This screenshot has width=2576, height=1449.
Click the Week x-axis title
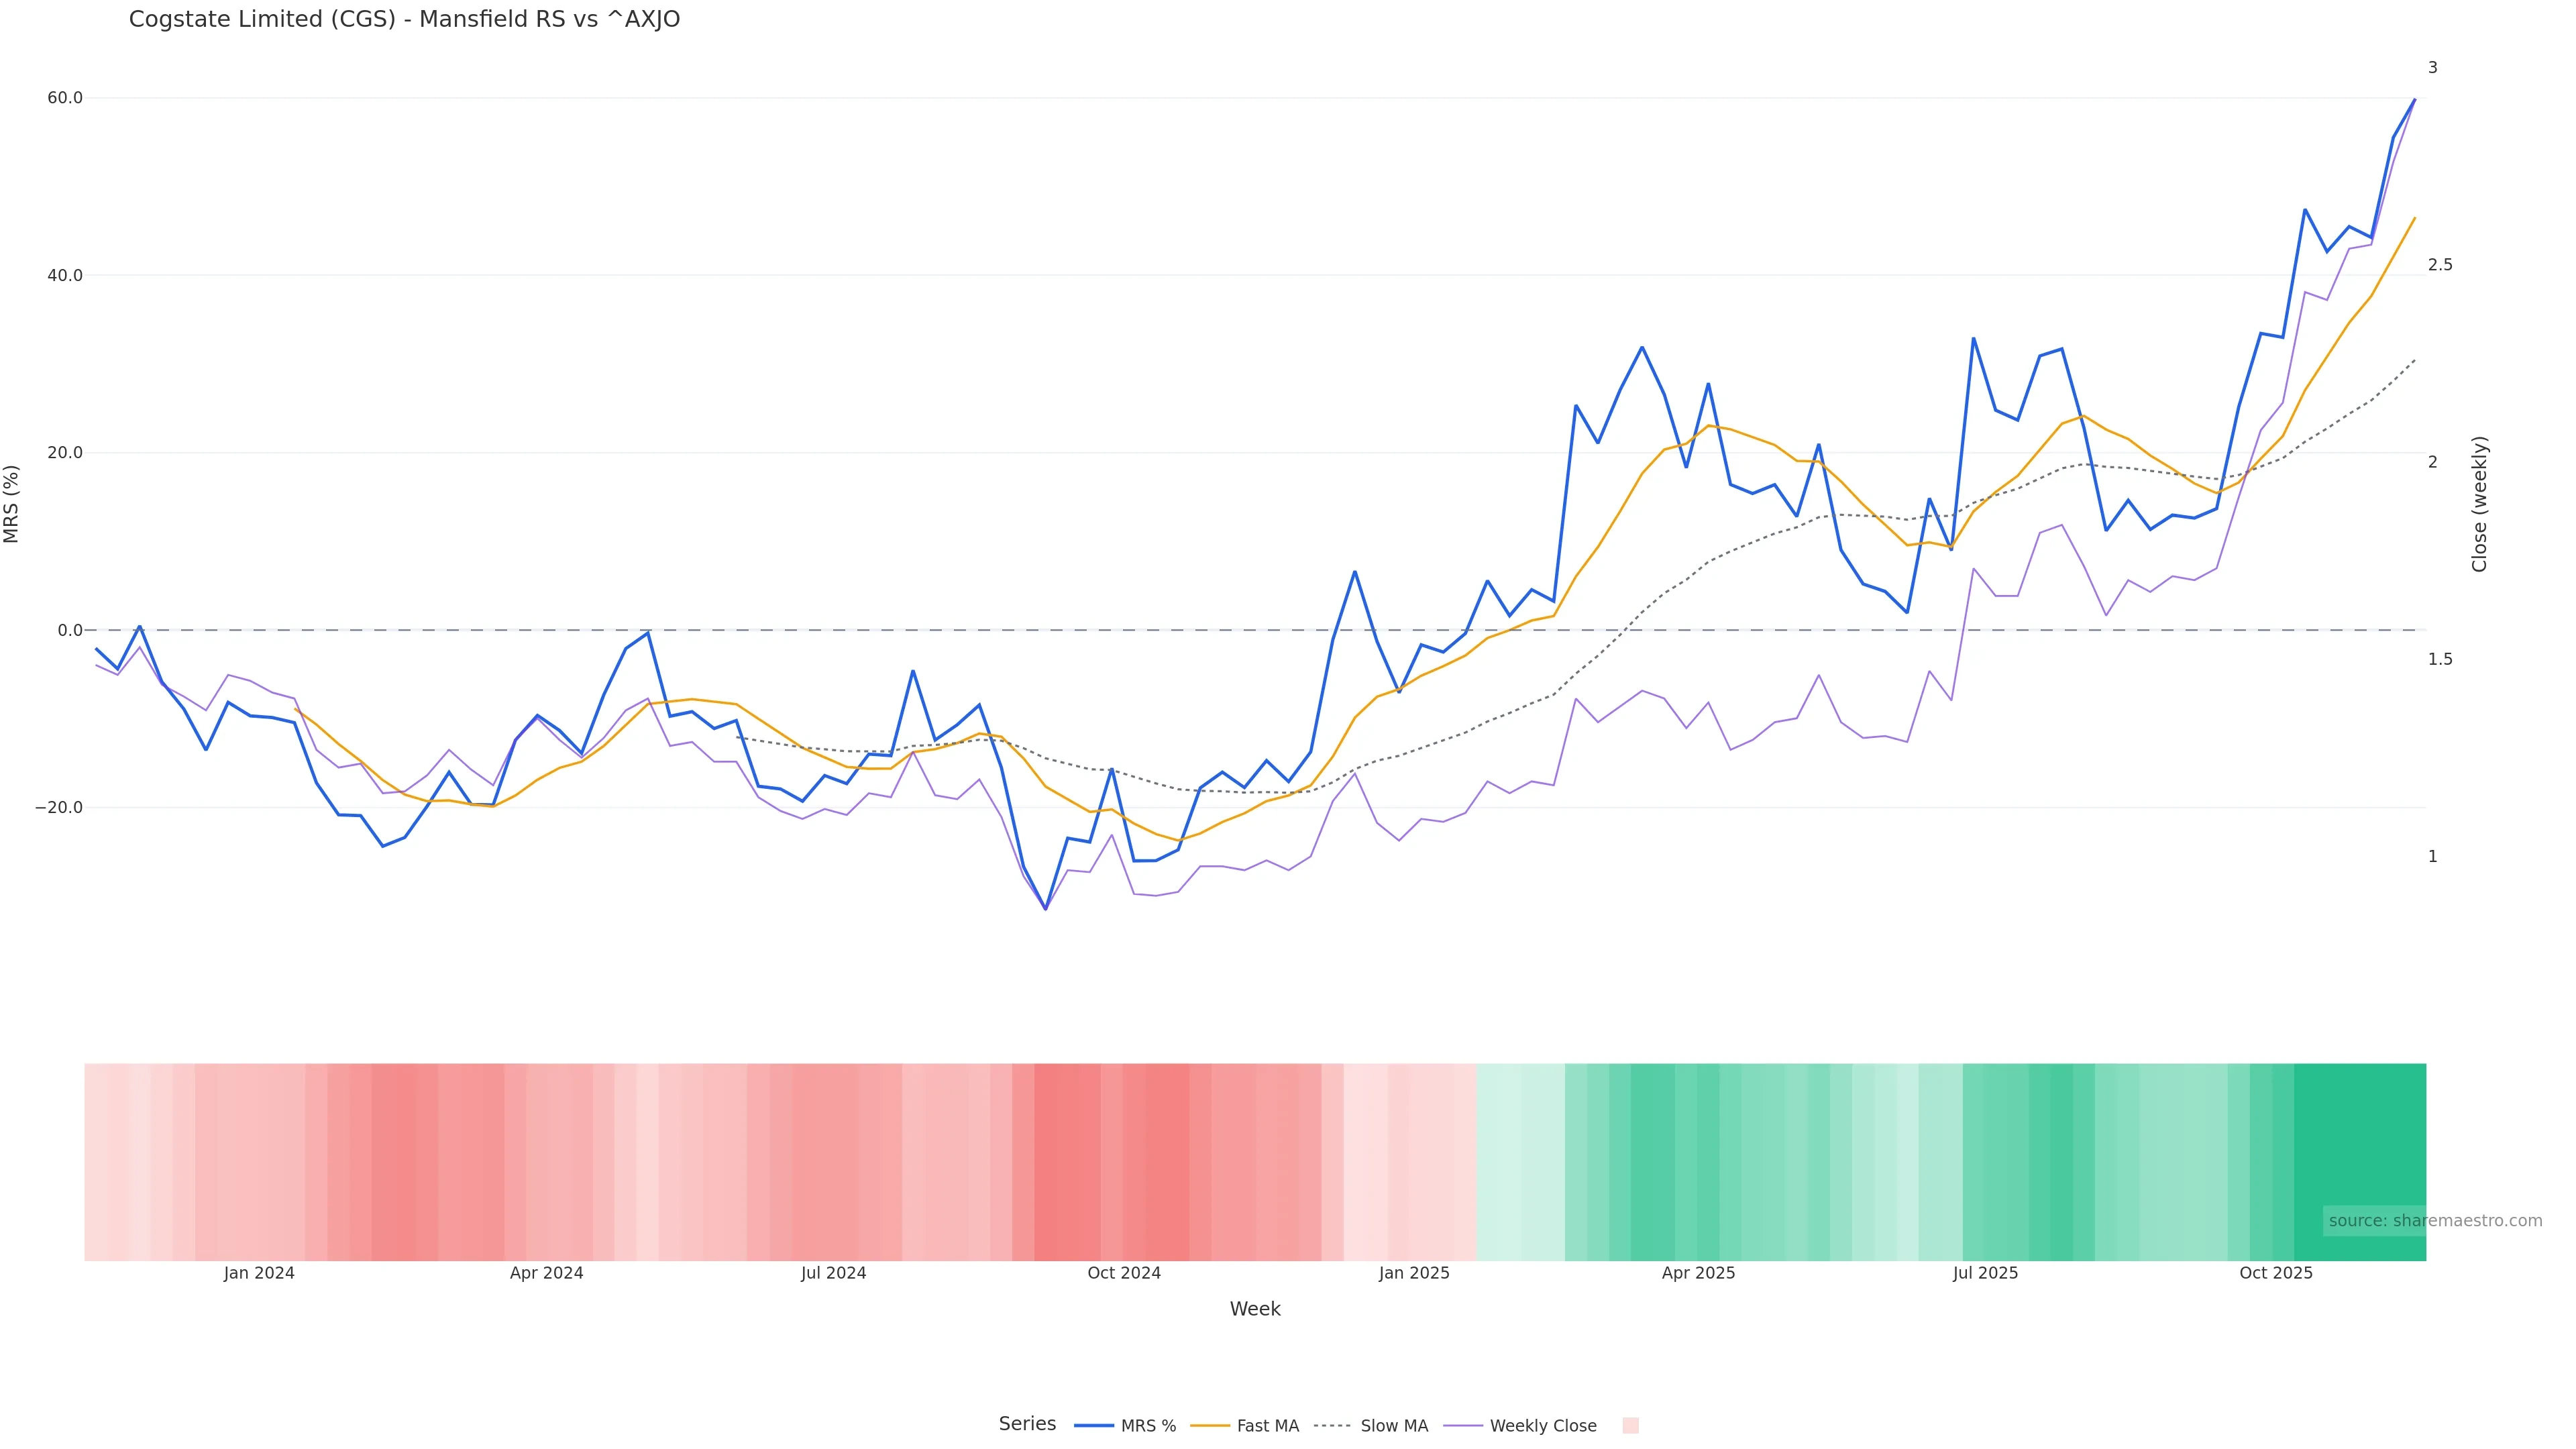(x=1254, y=1309)
